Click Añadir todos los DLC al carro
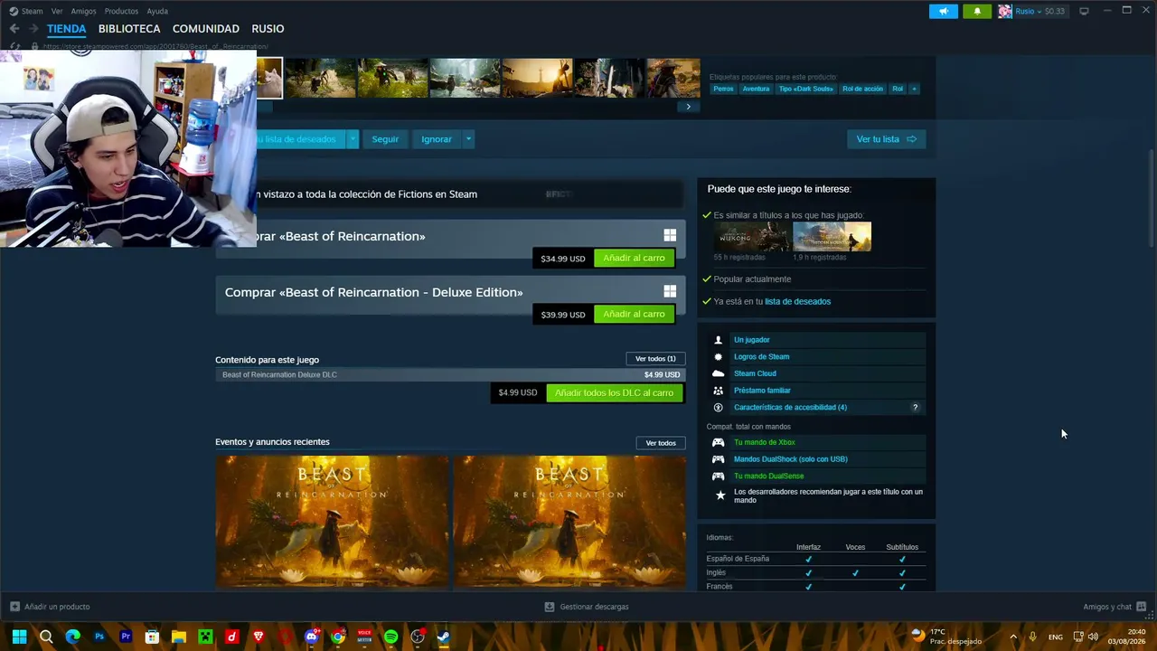 (614, 393)
